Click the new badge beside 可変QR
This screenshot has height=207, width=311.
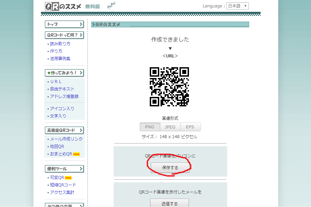point(68,178)
